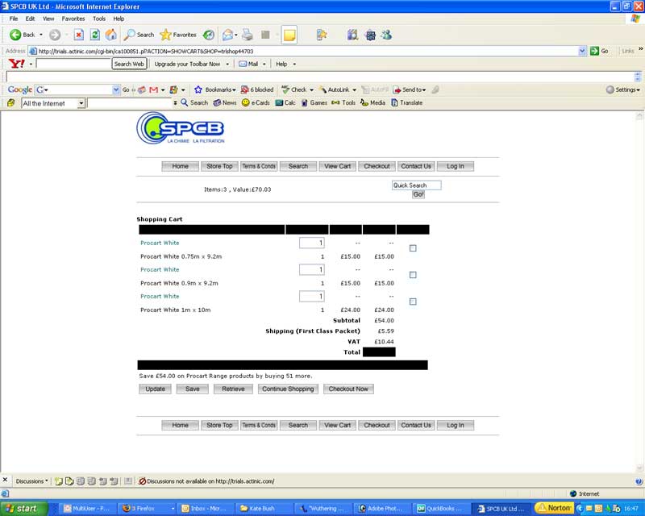The image size is (645, 516).
Task: Tick the checkbox for Procart White 0.75m
Action: coord(413,248)
